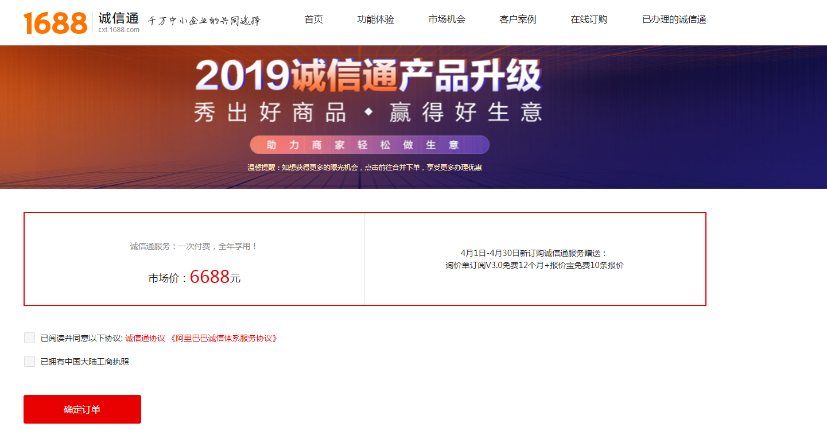Open the 诚信通协议 link

tap(145, 339)
